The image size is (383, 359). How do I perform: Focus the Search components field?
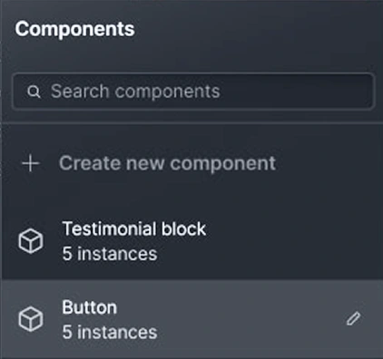pos(193,92)
